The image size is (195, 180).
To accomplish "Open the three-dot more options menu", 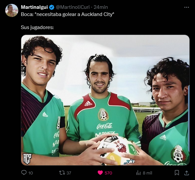I will tap(187, 7).
